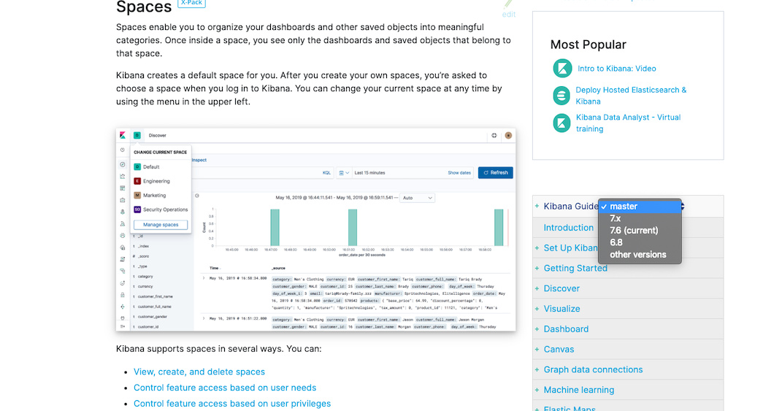Click the first teal histogram bar near 16:47:00
This screenshot has height=411, width=782.
click(x=275, y=228)
